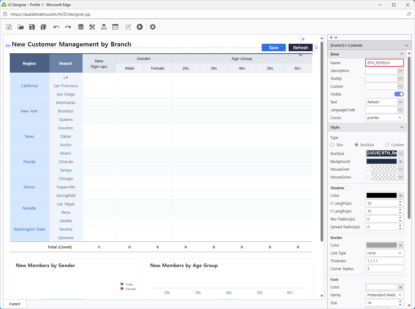This screenshot has width=415, height=309.
Task: Collapse the Style section chevron
Action: pyautogui.click(x=402, y=128)
